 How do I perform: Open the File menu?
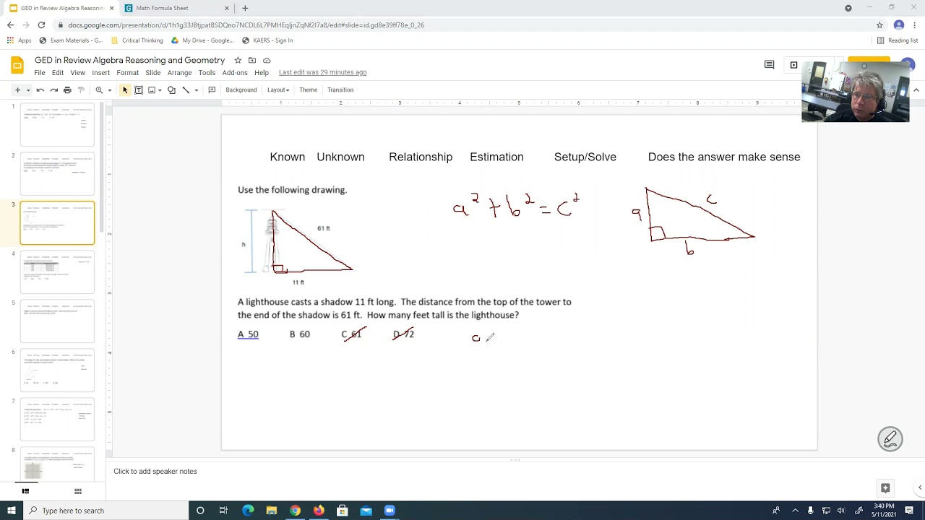[40, 73]
